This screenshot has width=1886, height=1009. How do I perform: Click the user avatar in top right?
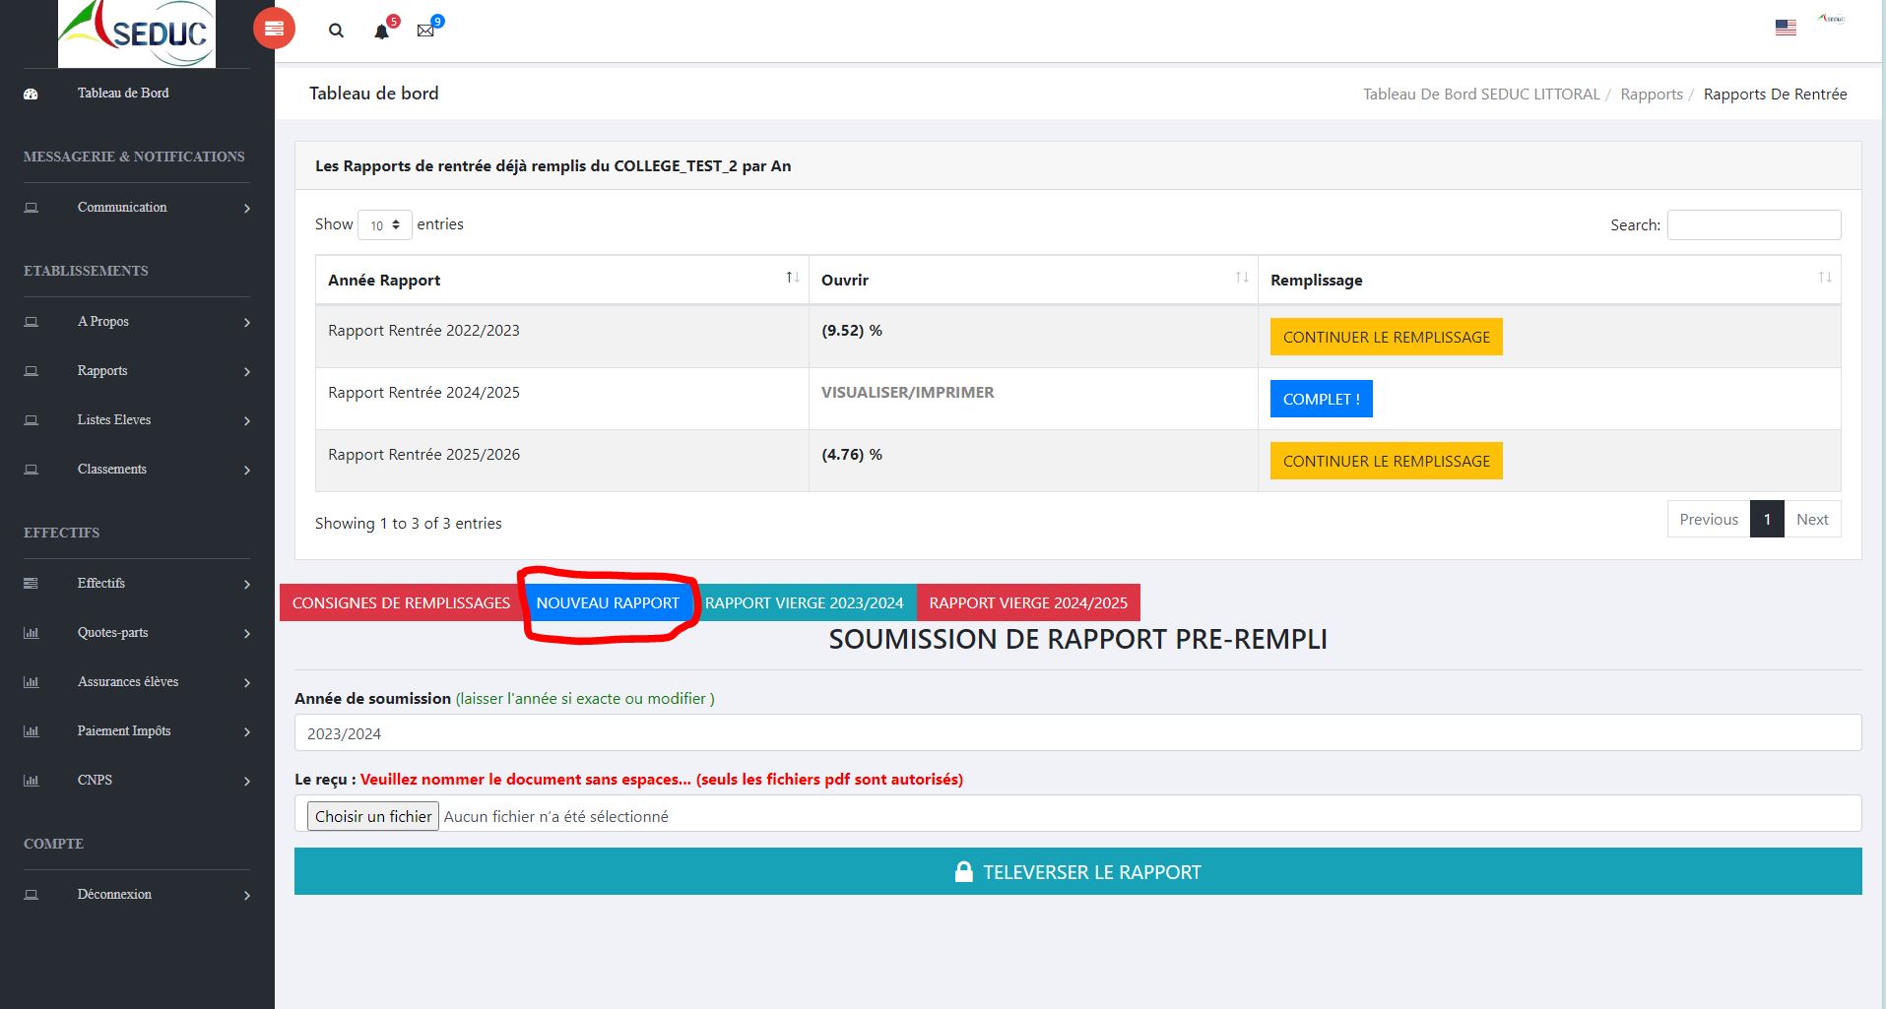coord(1831,19)
